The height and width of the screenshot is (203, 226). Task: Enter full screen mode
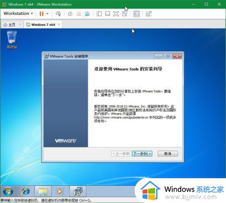[x=116, y=14]
